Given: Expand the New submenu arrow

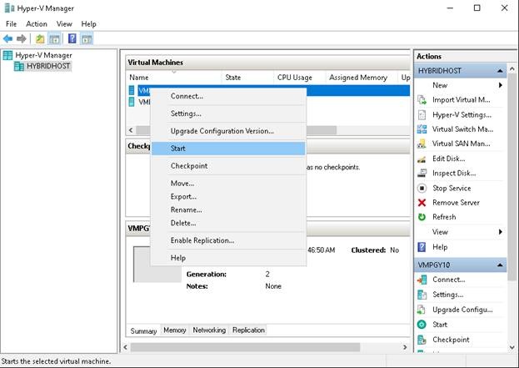Looking at the screenshot, I should point(501,85).
